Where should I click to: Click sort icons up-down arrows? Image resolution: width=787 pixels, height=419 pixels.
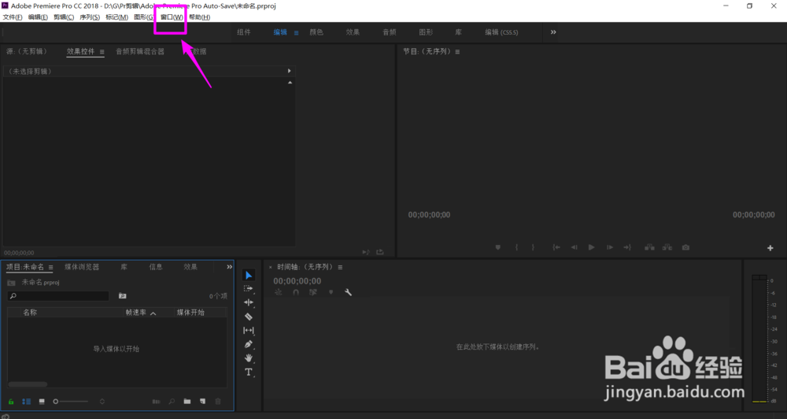tap(102, 402)
